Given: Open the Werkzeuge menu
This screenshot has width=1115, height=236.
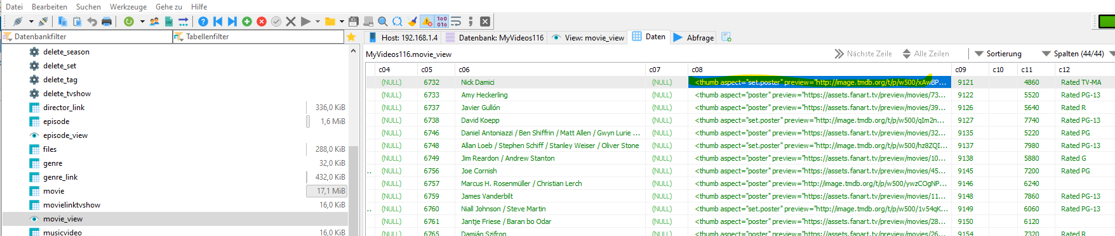Looking at the screenshot, I should 128,6.
